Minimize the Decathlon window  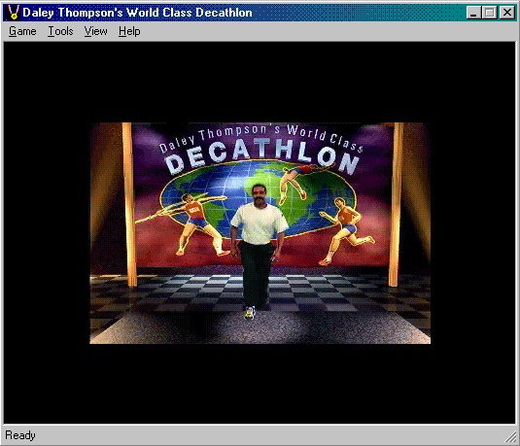[x=473, y=13]
